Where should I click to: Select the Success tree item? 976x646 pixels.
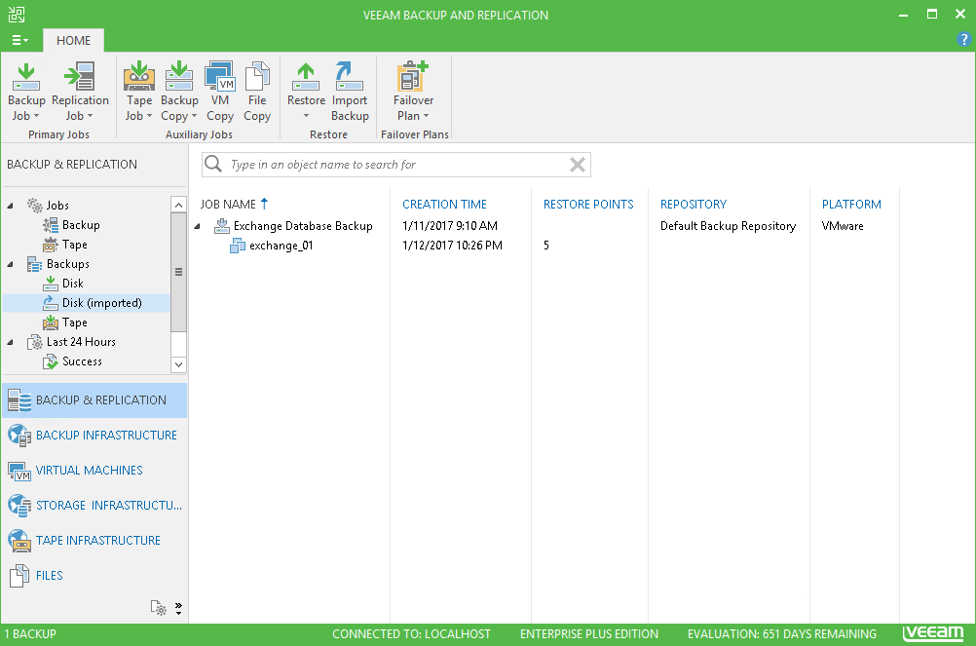coord(82,361)
